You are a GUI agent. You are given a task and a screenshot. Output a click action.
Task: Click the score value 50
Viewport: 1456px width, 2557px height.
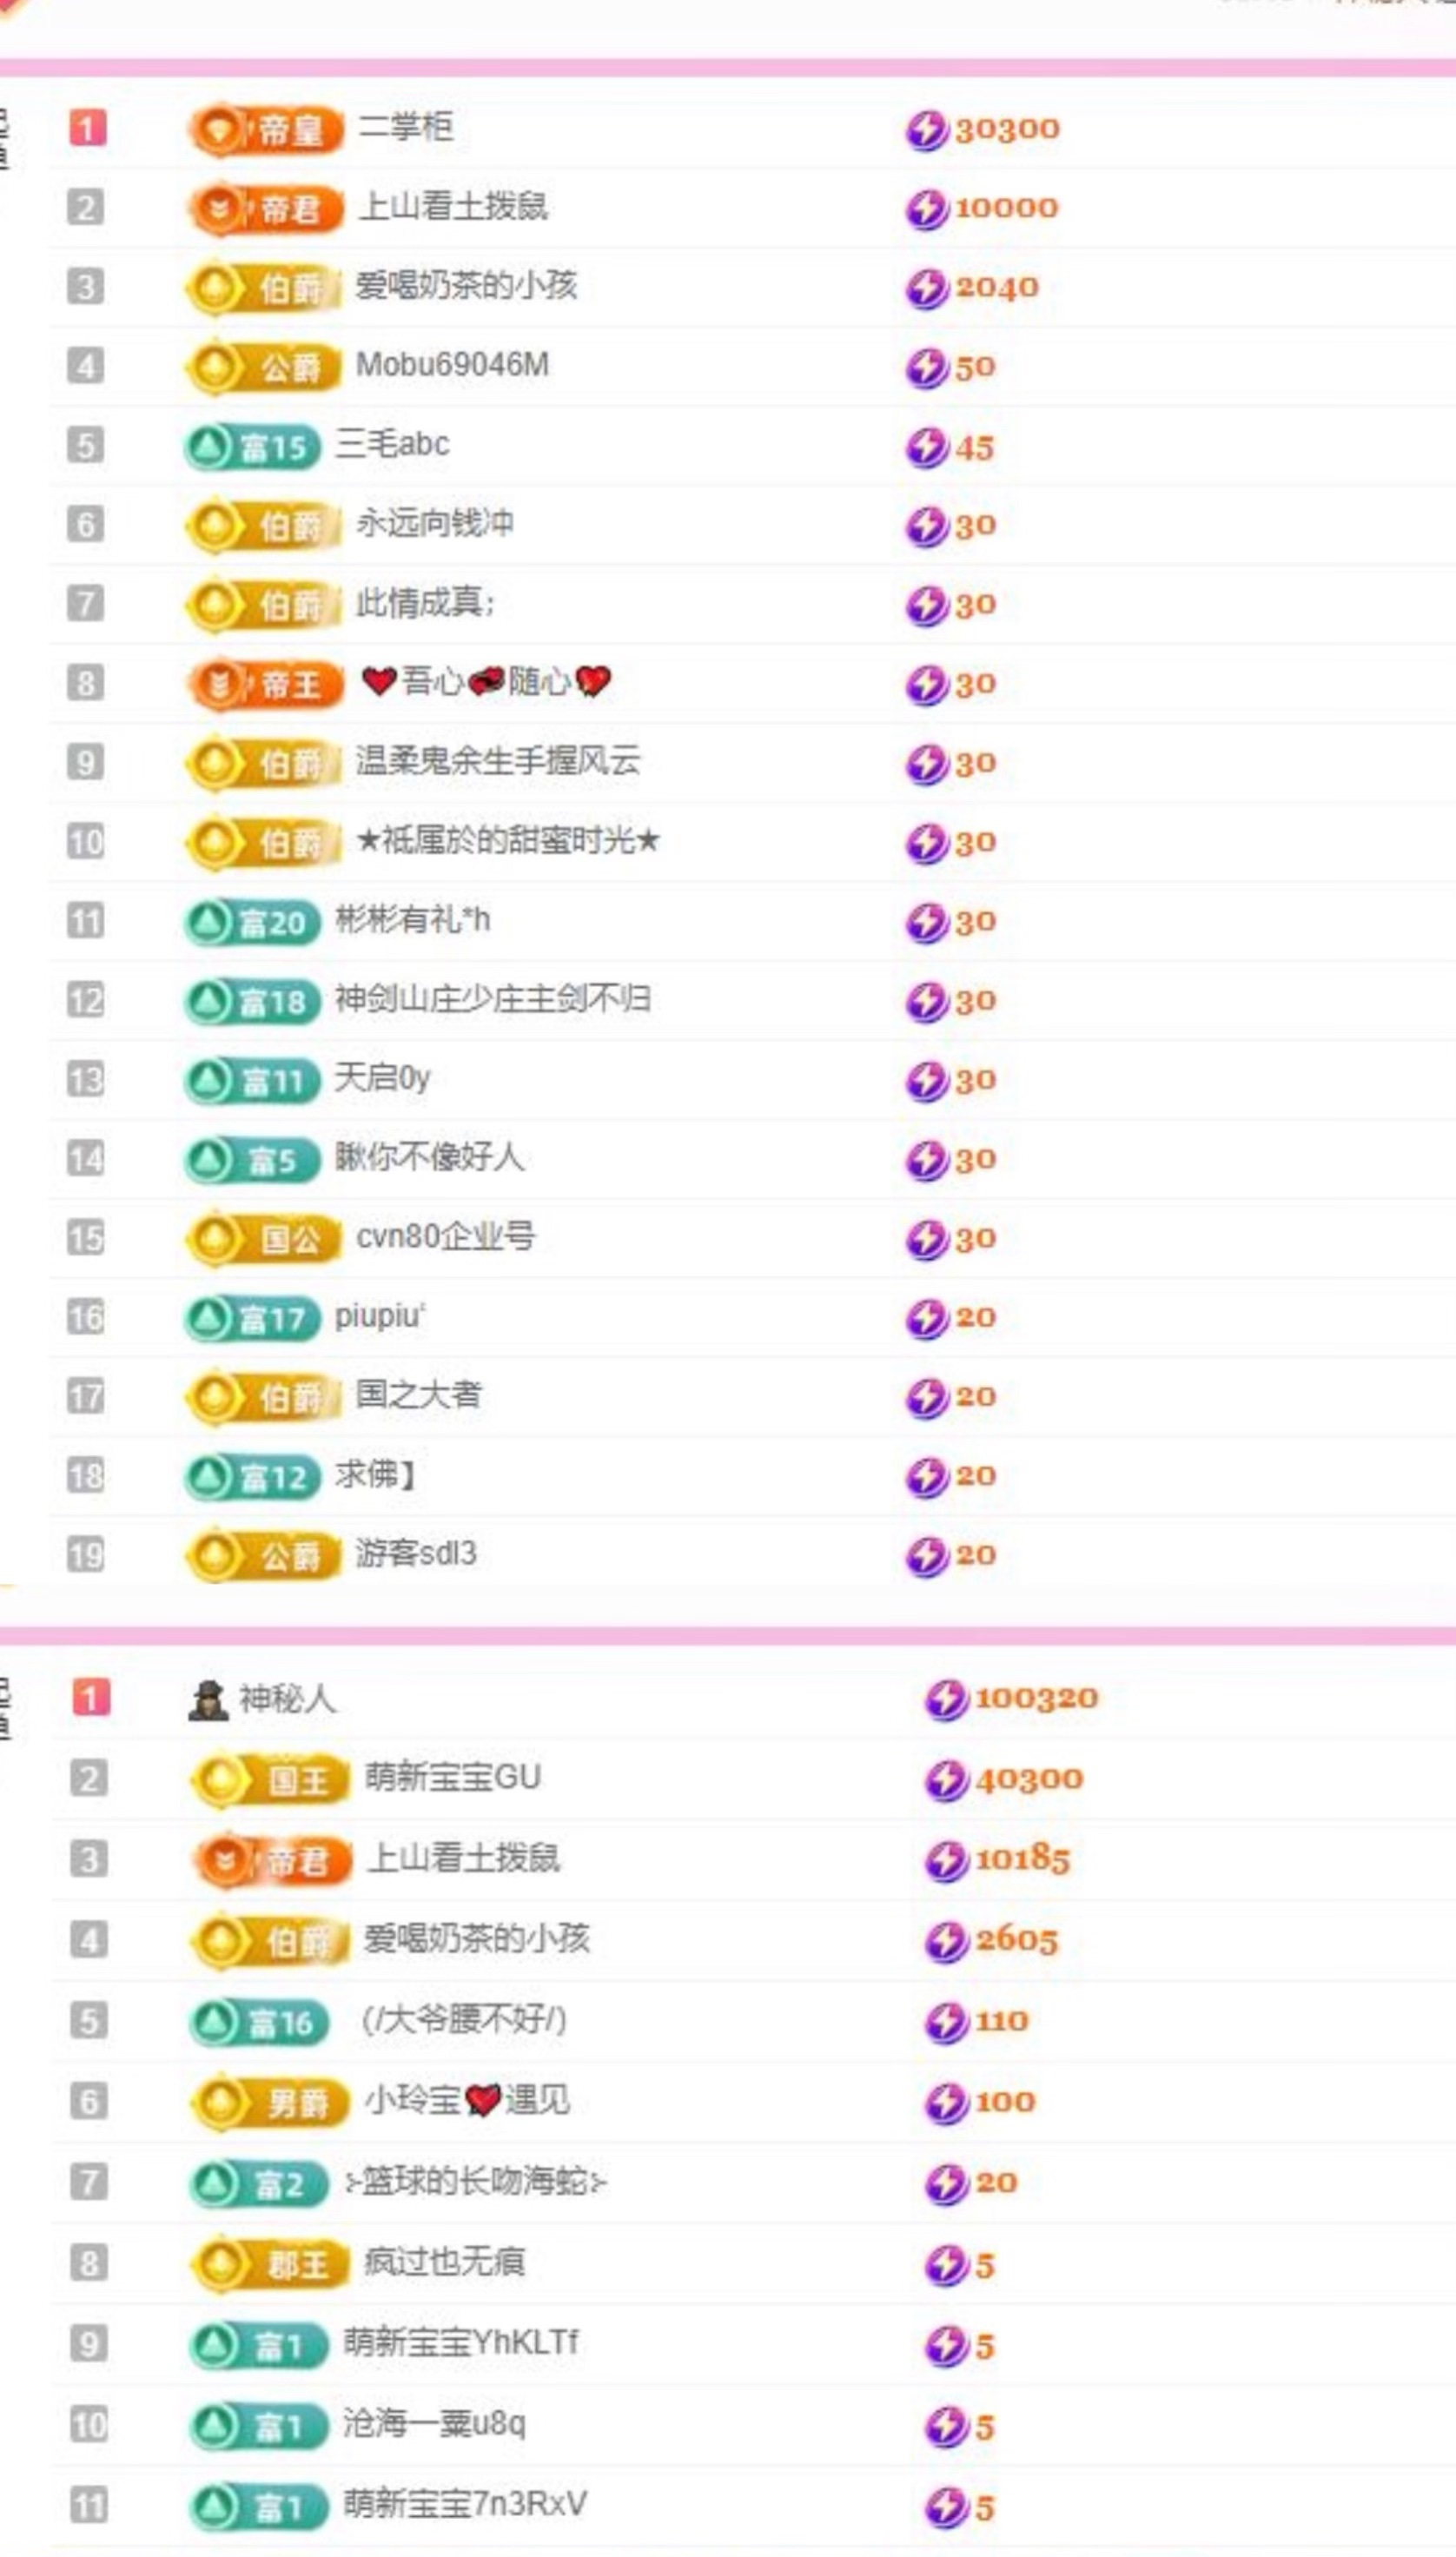coord(975,367)
